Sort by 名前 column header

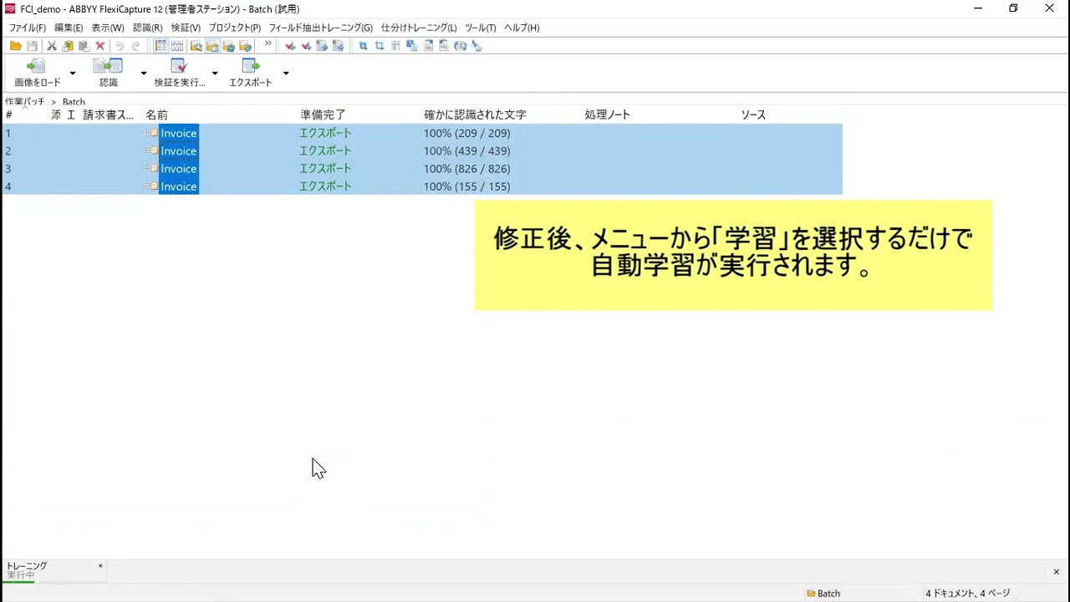(x=156, y=115)
